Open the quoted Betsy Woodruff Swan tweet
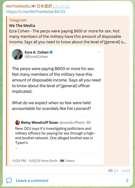135x188 pixels. click(57, 135)
